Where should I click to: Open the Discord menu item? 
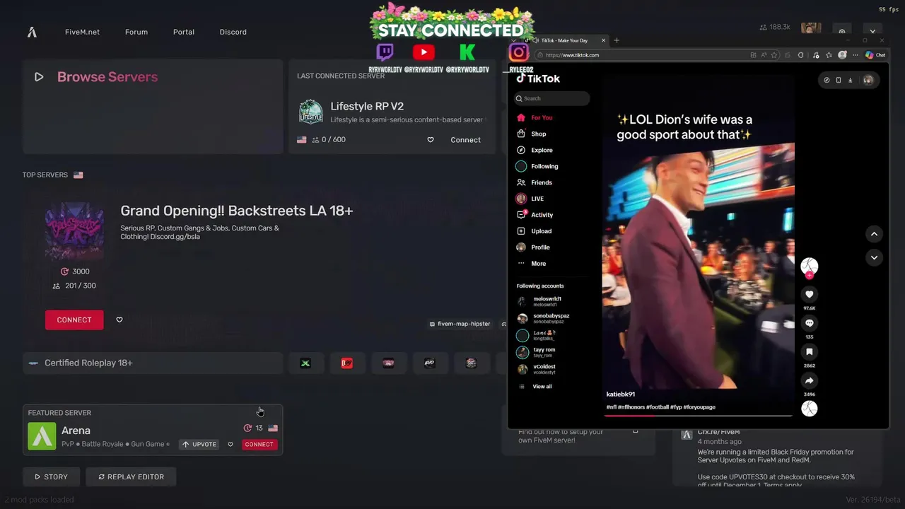pyautogui.click(x=233, y=32)
